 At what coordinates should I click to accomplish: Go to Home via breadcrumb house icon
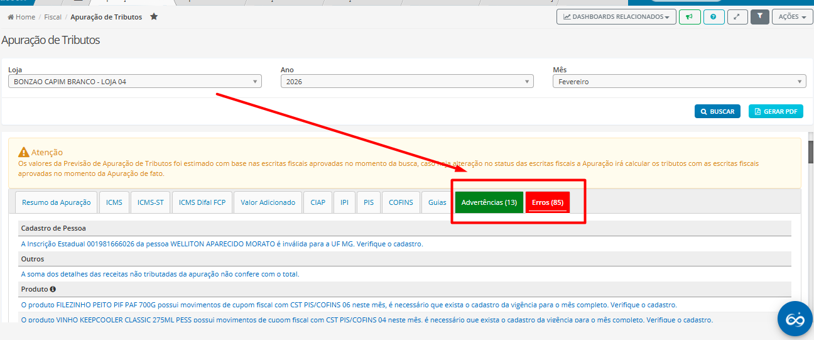[11, 17]
